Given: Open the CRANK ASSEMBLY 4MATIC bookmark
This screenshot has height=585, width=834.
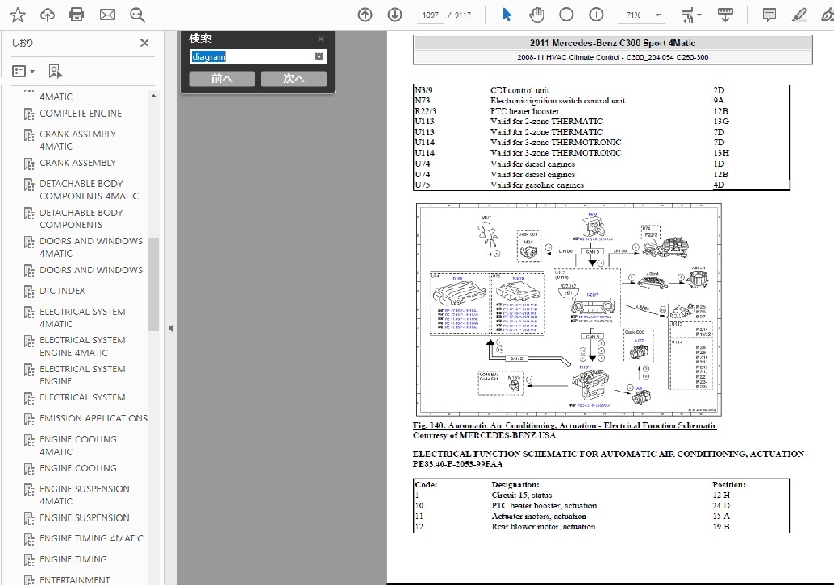Looking at the screenshot, I should coord(77,140).
